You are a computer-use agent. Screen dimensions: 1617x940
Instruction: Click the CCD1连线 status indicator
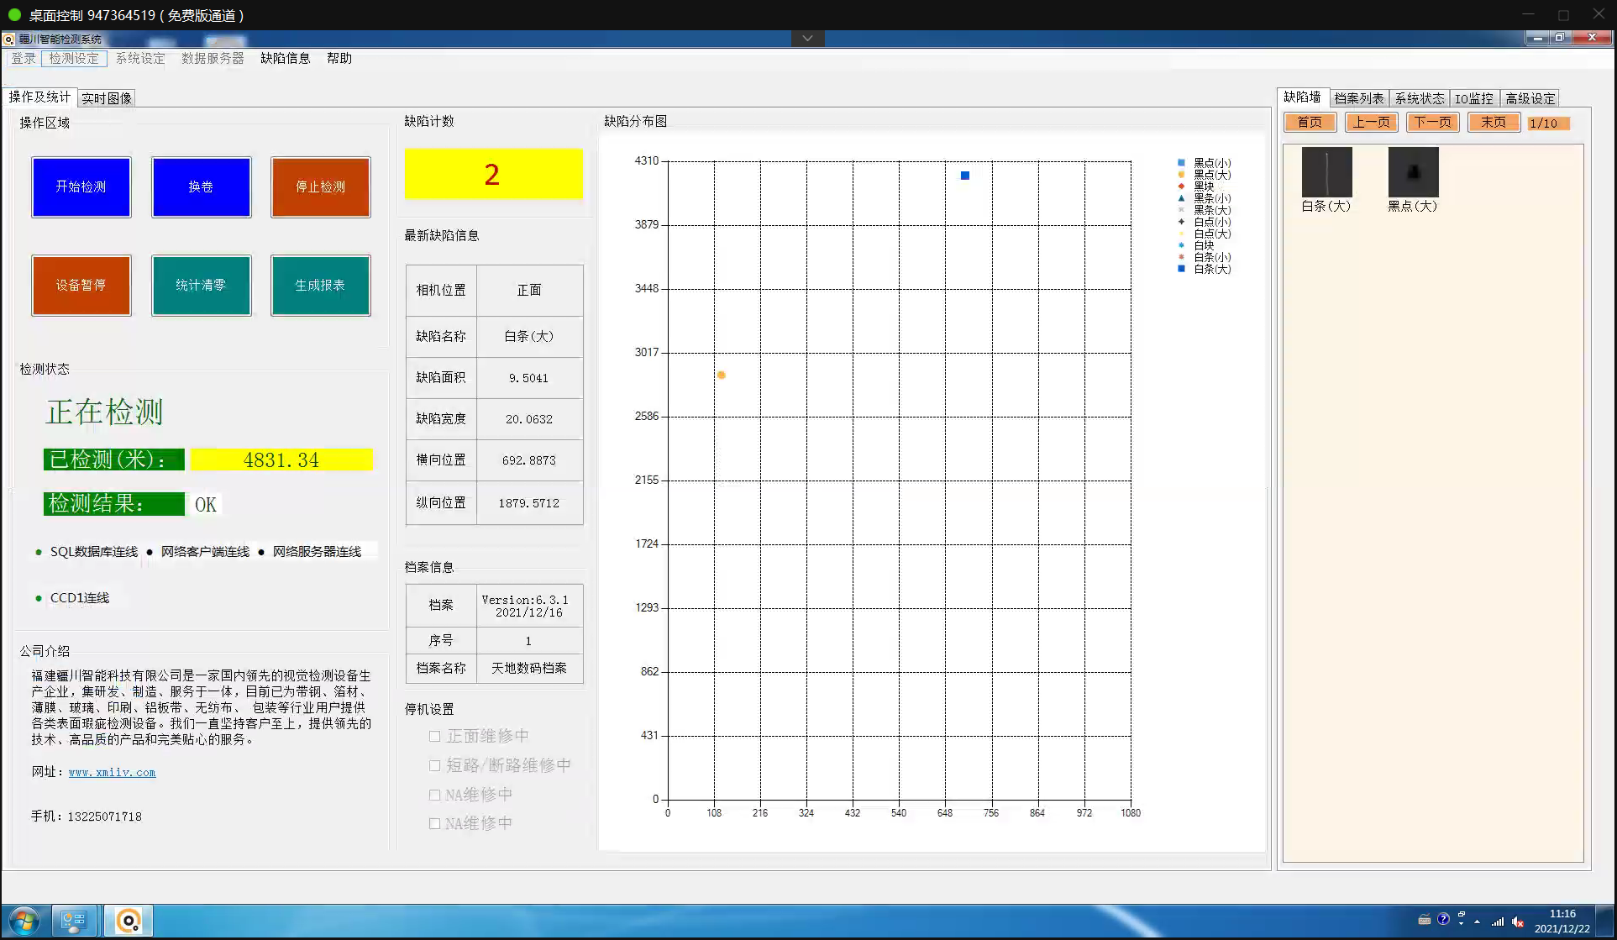coord(72,598)
